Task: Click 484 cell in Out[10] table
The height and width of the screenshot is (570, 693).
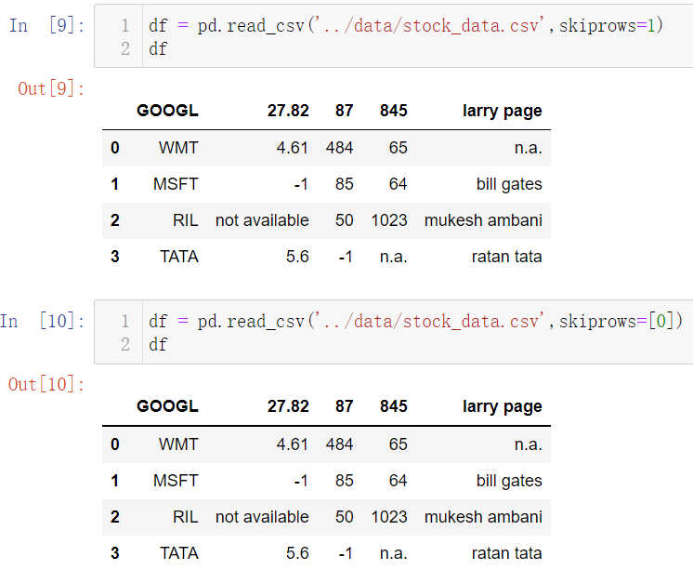Action: coord(339,444)
